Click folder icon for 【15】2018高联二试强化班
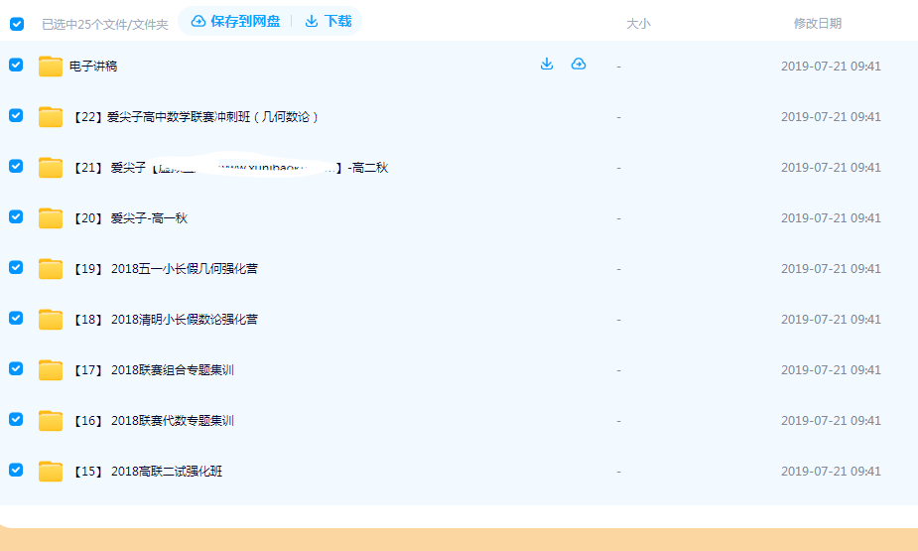Viewport: 918px width, 551px height. (51, 472)
